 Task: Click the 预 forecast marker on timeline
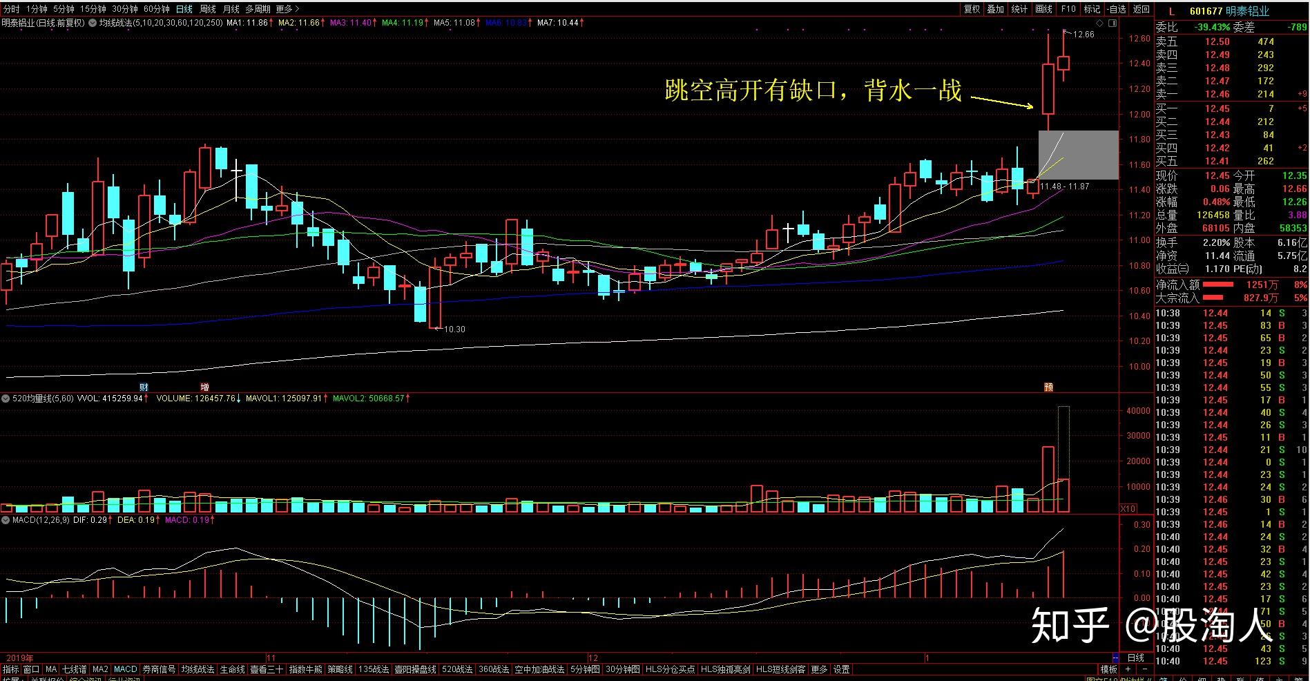pyautogui.click(x=1048, y=387)
